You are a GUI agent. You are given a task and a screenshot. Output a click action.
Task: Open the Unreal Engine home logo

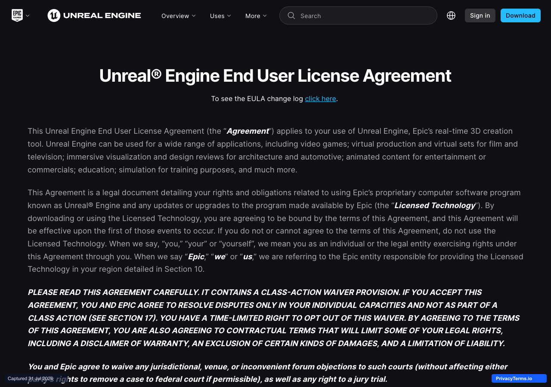click(x=94, y=15)
